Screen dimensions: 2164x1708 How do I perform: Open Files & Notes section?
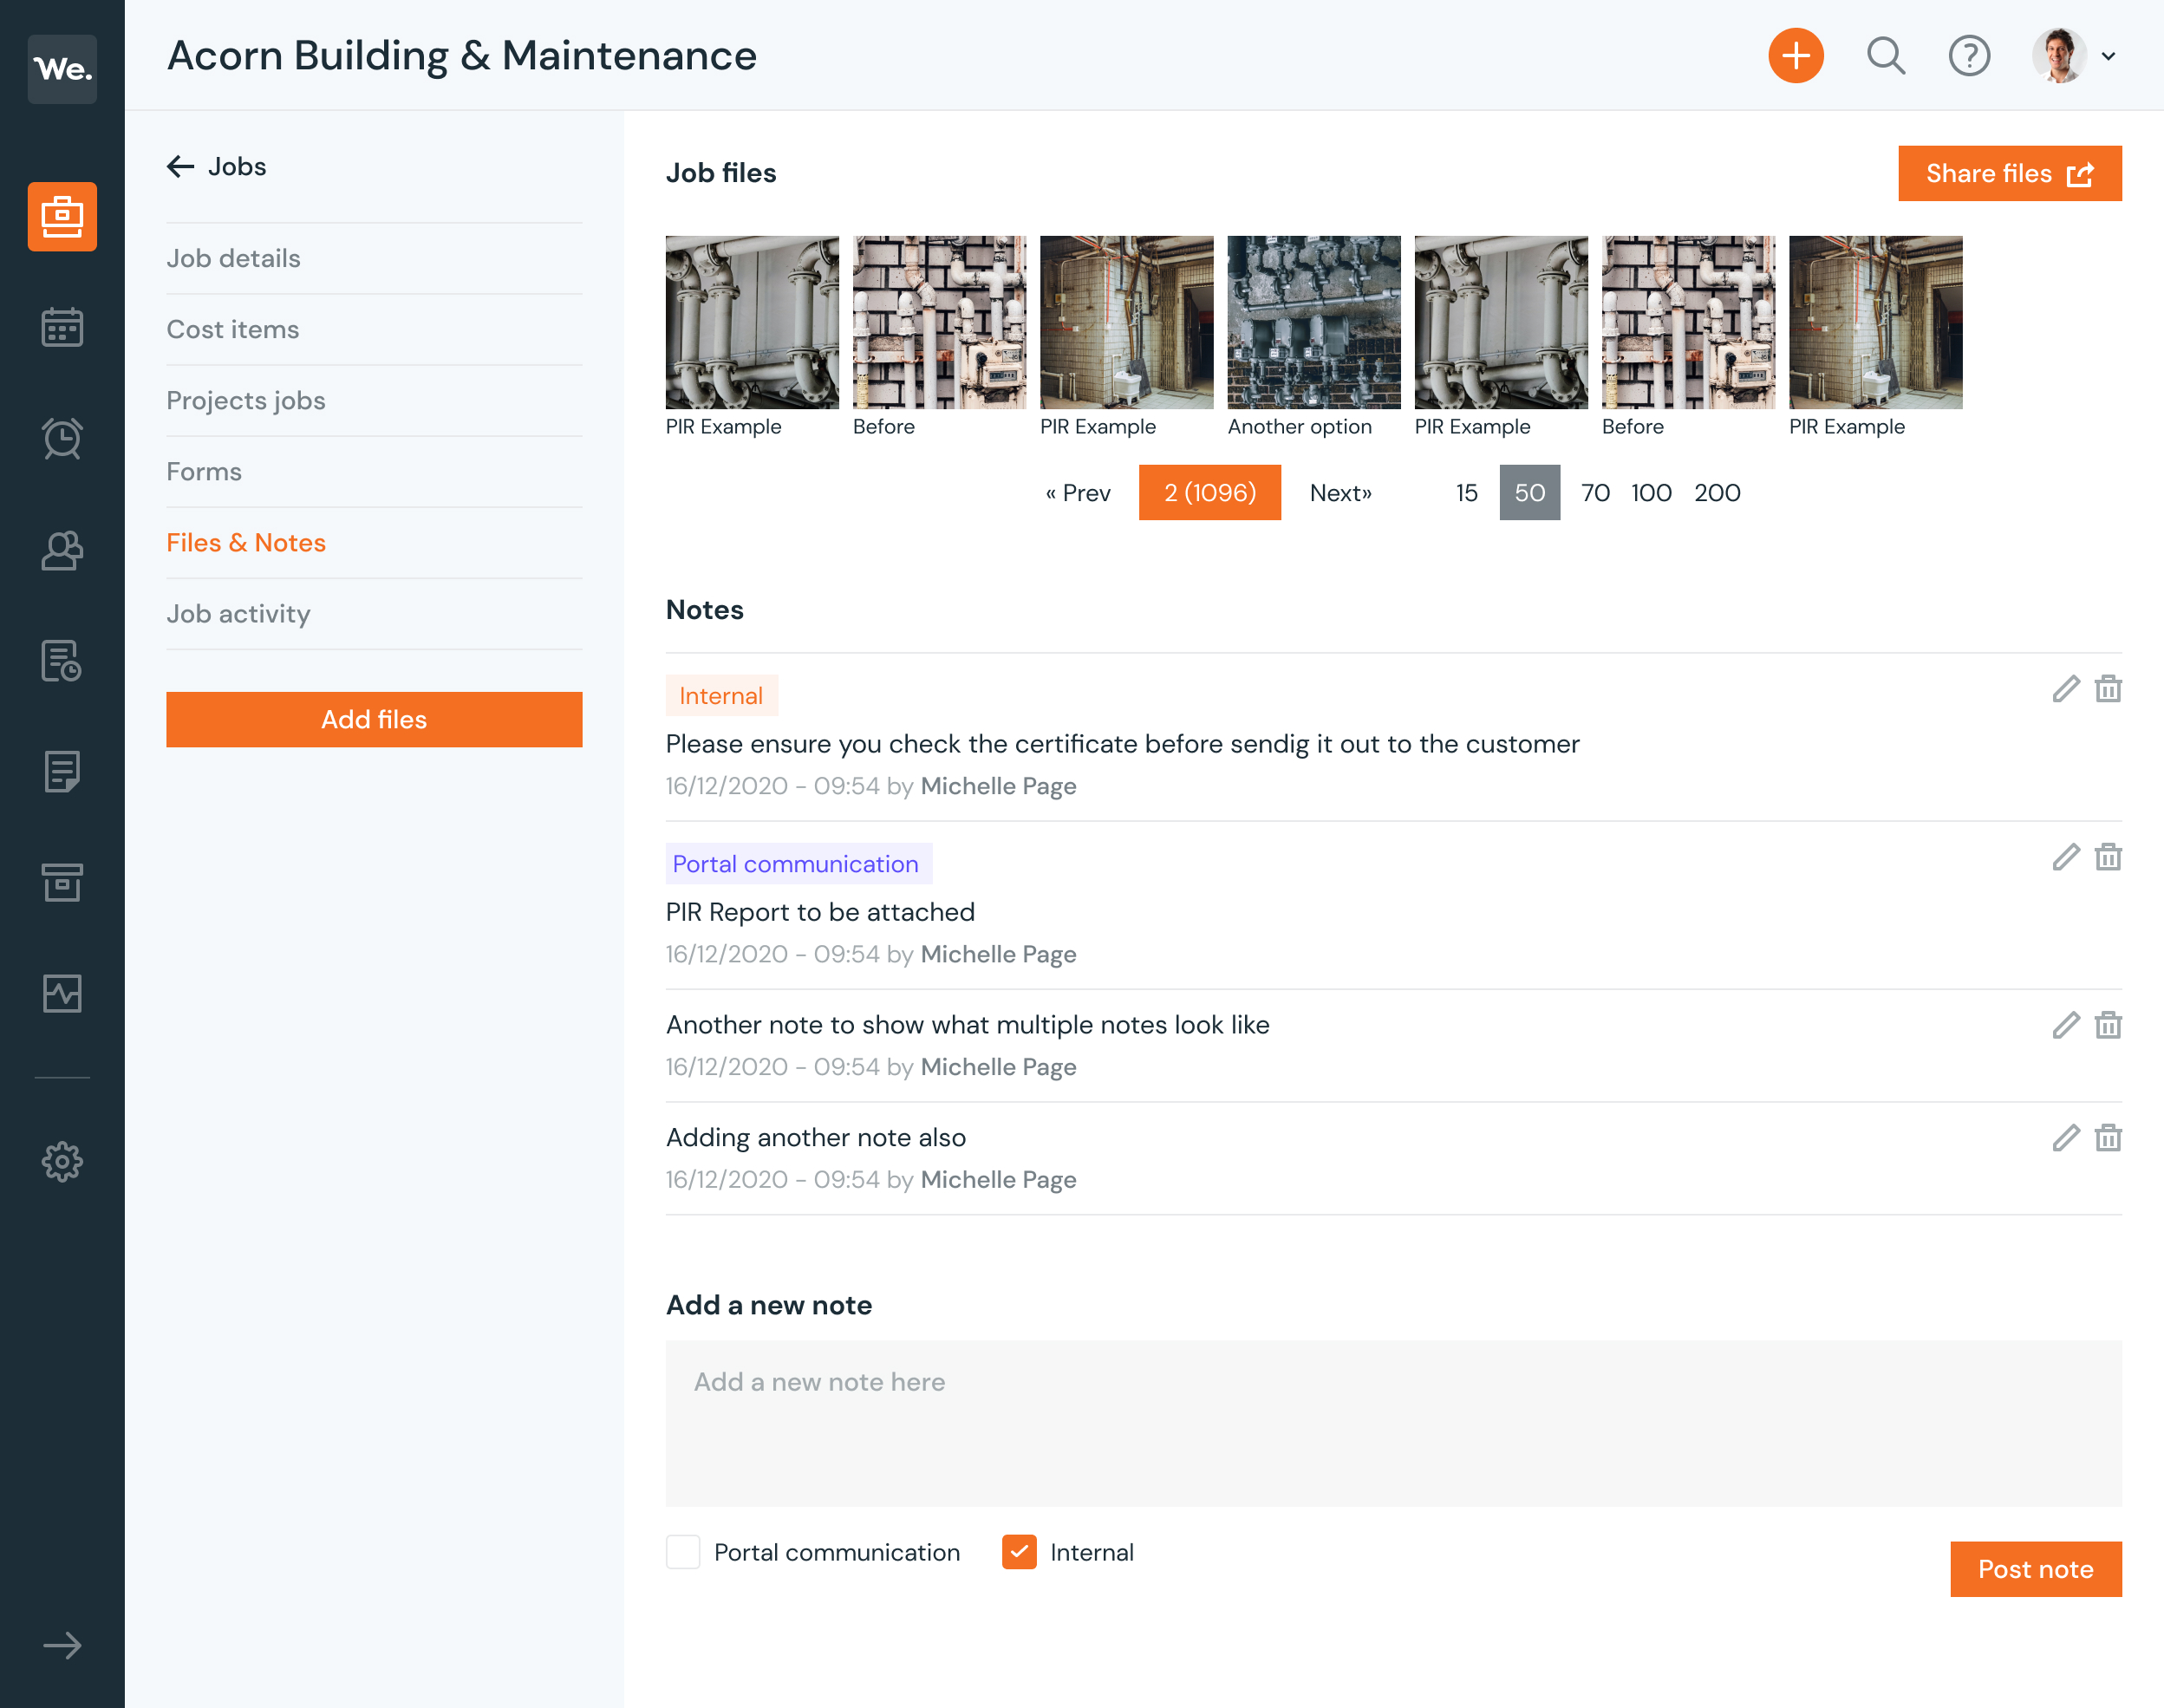click(x=244, y=543)
